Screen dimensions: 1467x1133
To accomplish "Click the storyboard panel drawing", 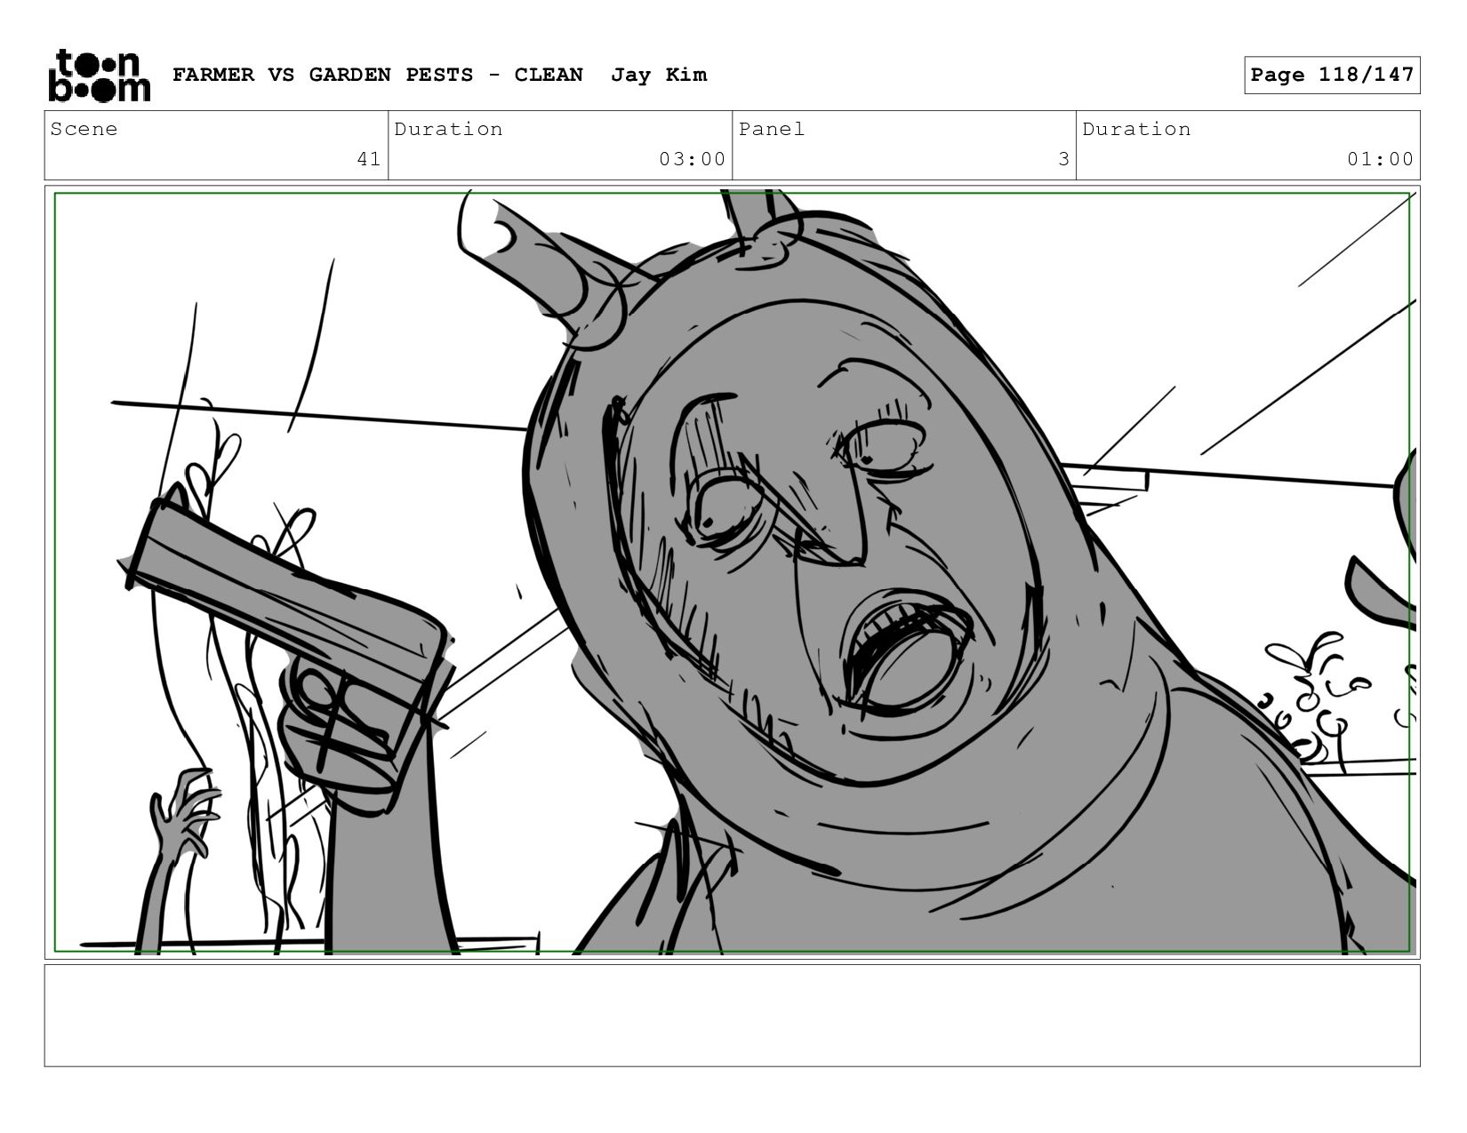I will pos(732,572).
